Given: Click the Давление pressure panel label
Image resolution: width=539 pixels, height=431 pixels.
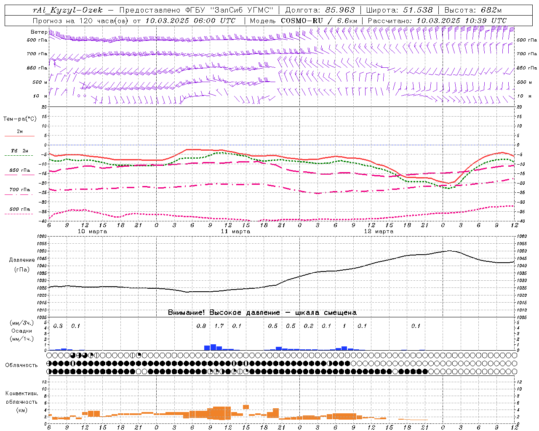Looking at the screenshot, I should (x=22, y=260).
